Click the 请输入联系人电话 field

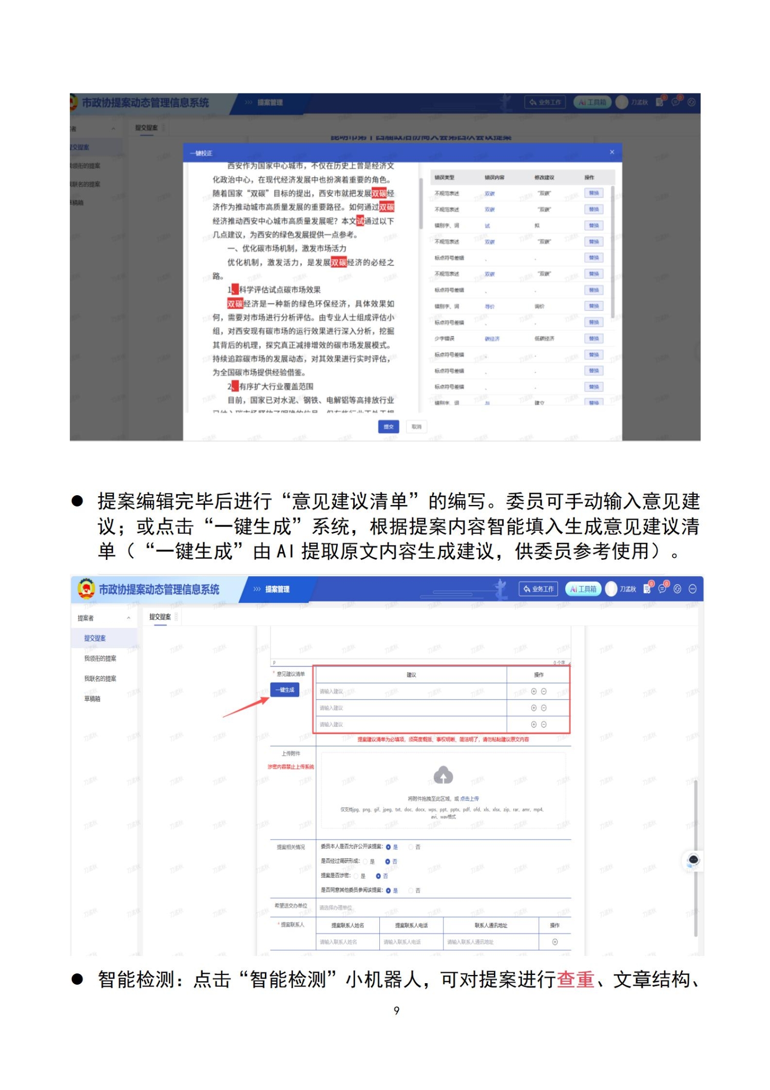[x=411, y=942]
